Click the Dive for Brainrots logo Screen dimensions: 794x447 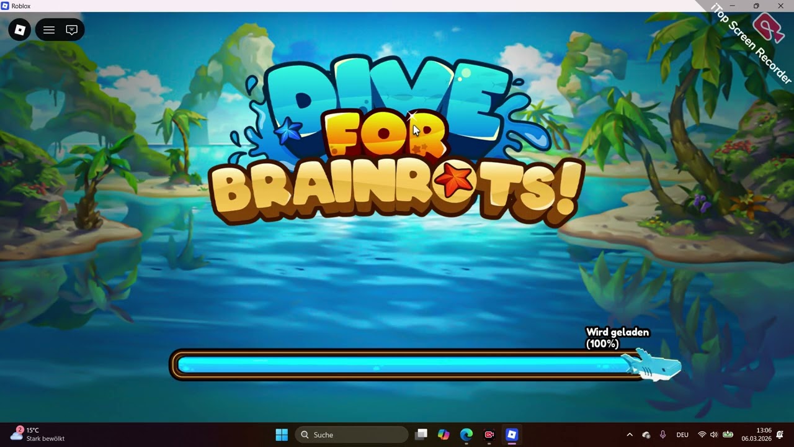396,142
